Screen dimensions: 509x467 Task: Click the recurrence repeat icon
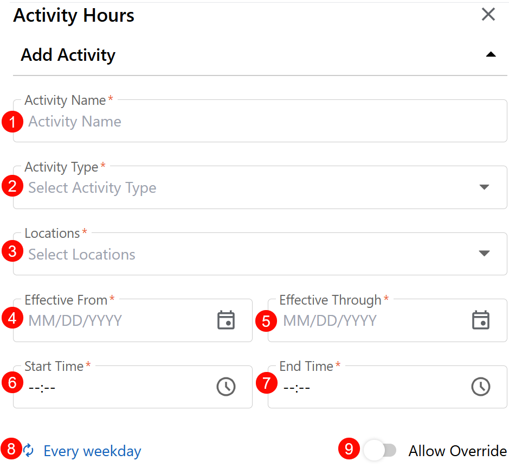[28, 451]
